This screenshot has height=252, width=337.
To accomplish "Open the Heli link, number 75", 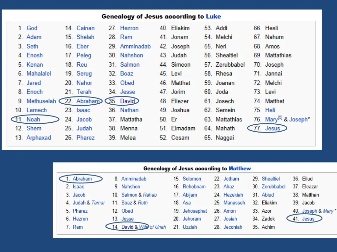I will coord(270,110).
